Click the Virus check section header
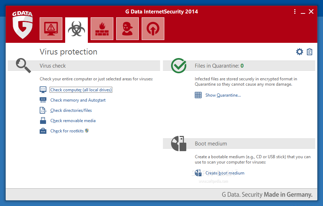The image size is (323, 206). (84, 66)
